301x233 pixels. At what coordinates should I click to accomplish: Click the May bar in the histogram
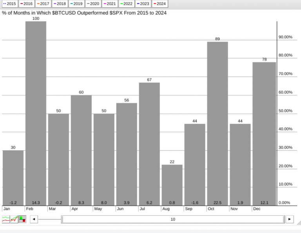[104, 159]
